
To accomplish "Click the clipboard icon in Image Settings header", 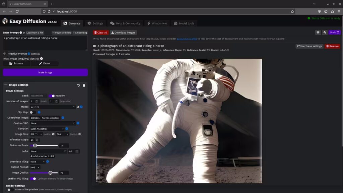I will click(x=84, y=85).
